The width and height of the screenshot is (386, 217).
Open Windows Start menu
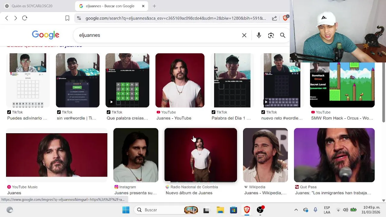(x=126, y=210)
